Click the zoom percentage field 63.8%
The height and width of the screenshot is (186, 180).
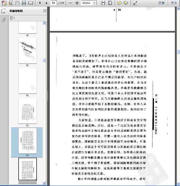(87, 3)
